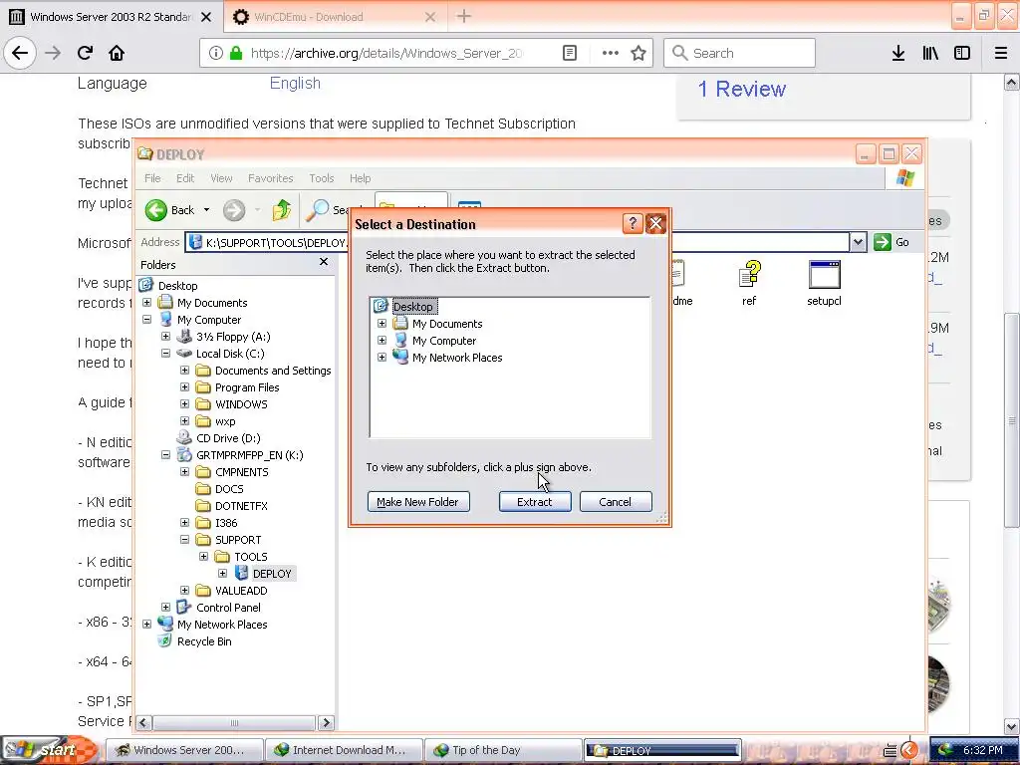This screenshot has height=765, width=1020.
Task: Show site information icon in URL bar
Action: coord(216,53)
